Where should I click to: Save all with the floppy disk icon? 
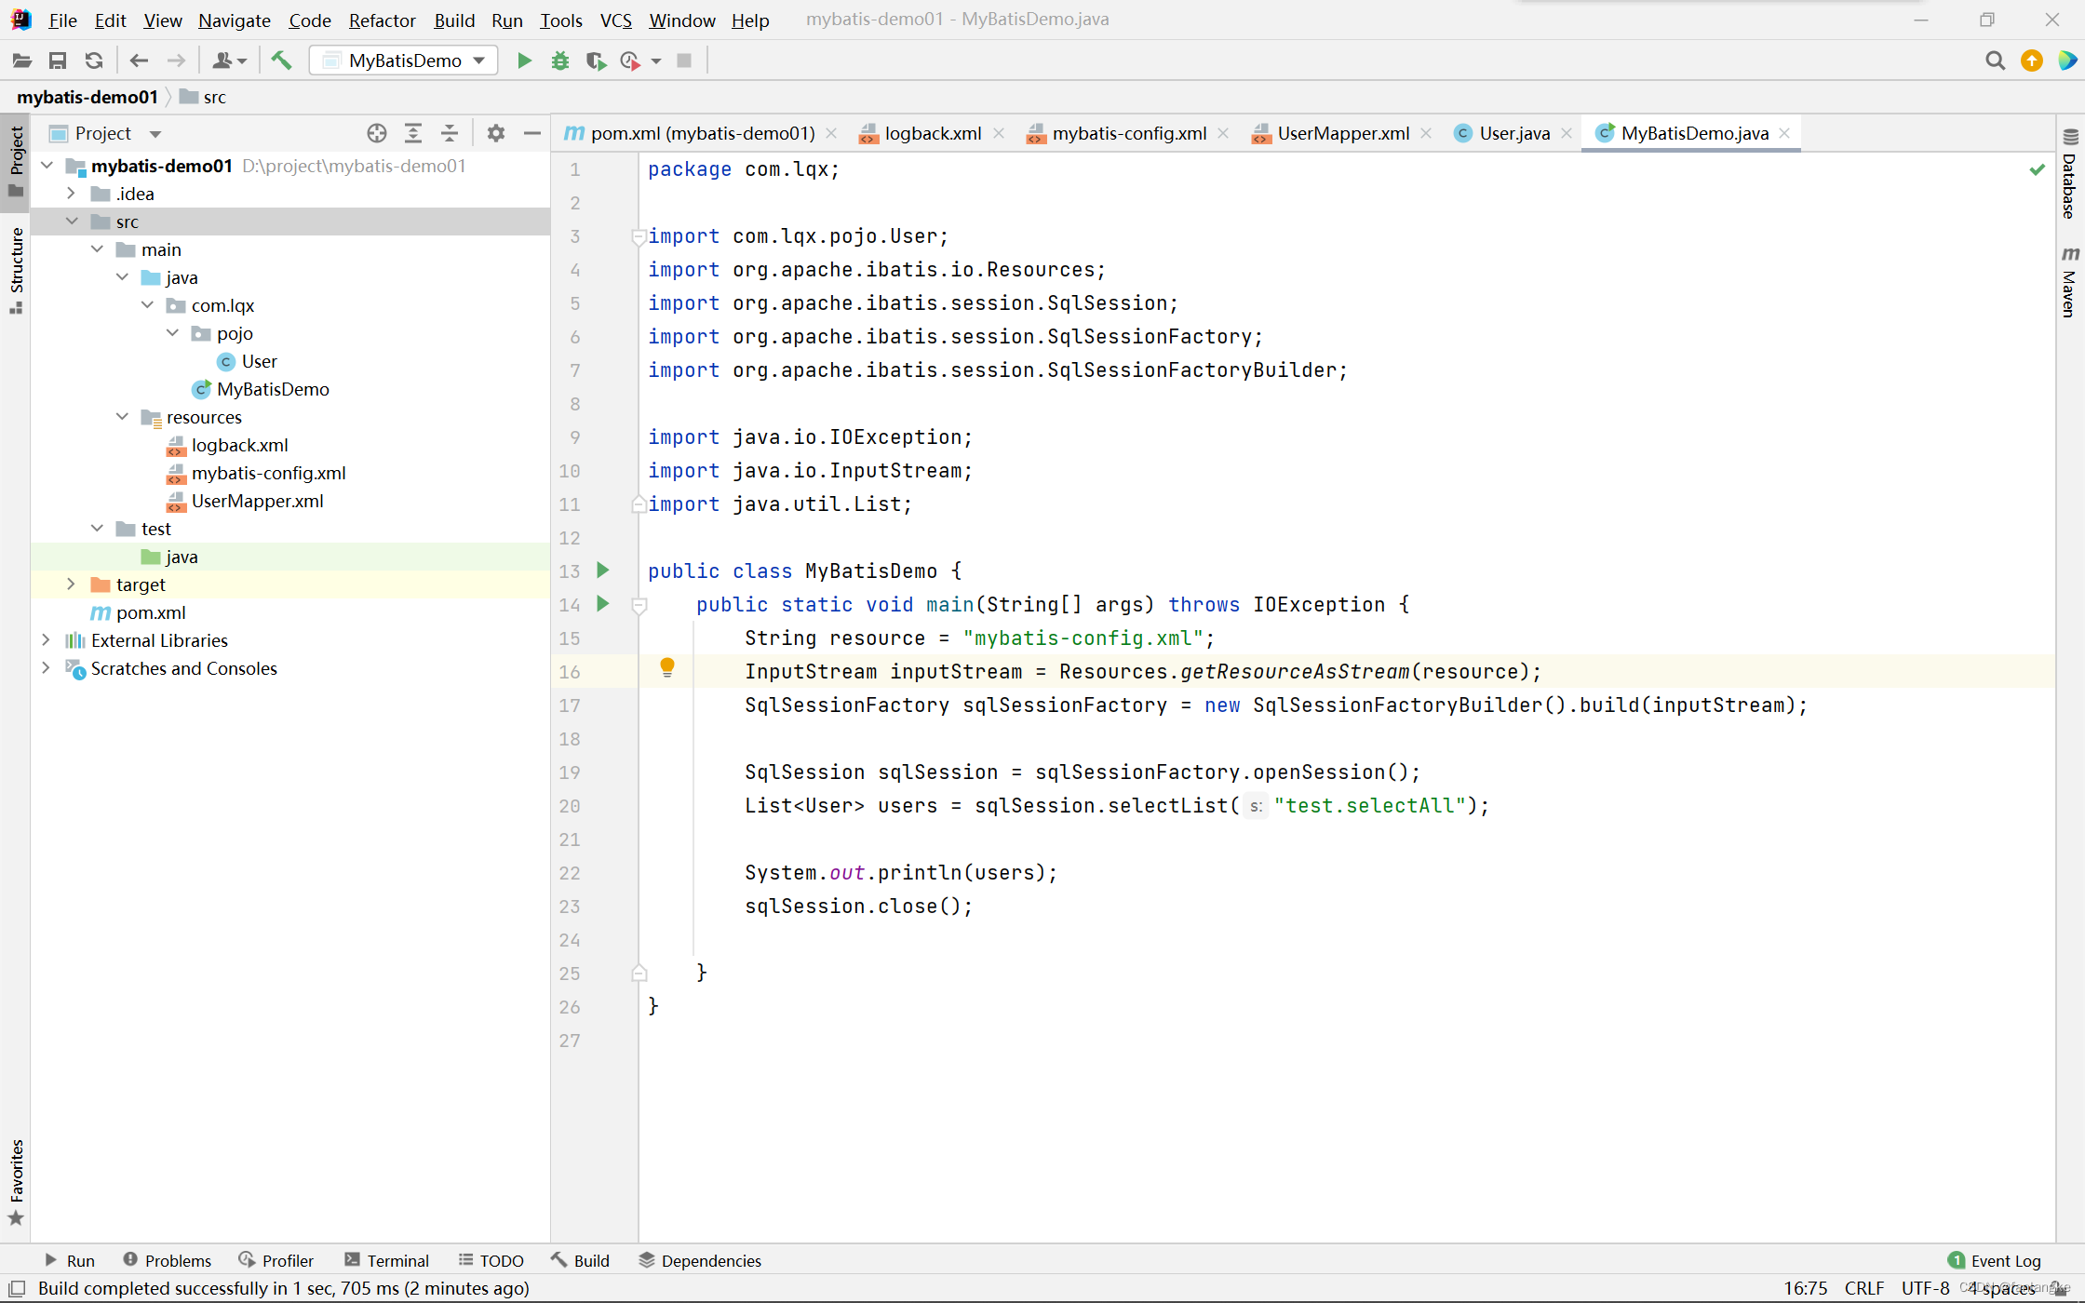click(x=58, y=60)
